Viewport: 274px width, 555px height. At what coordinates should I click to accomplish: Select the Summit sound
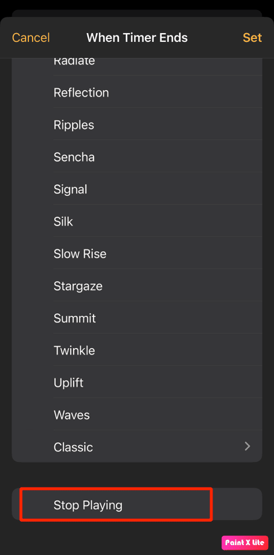click(x=137, y=318)
